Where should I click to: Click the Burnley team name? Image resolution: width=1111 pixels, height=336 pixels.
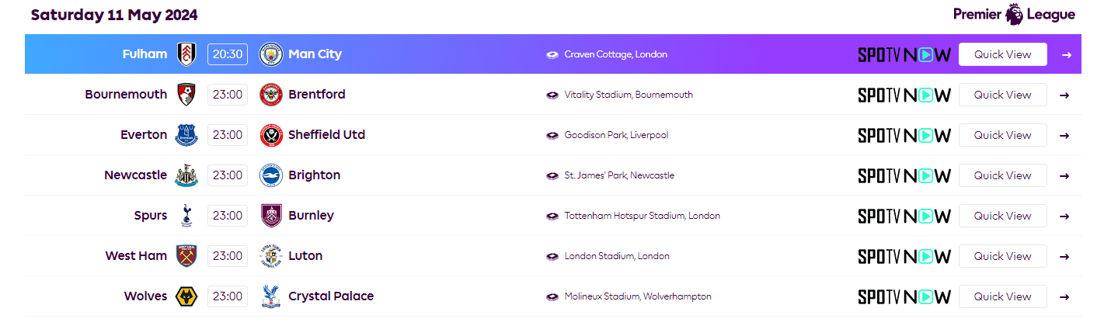311,216
